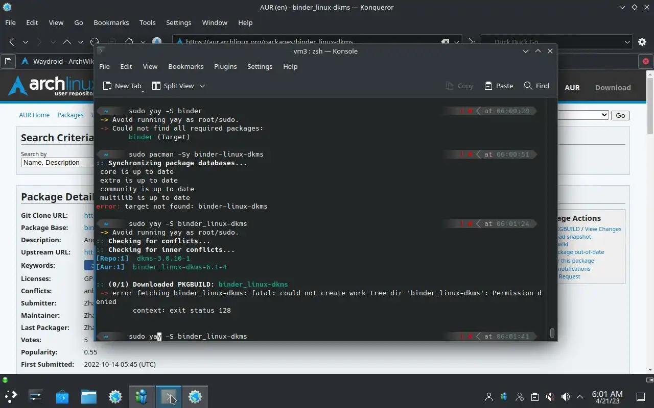Open the AUR Home link

pos(34,115)
